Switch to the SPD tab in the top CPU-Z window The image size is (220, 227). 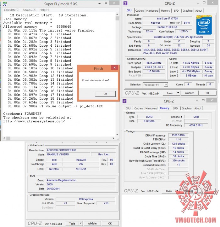click(176, 11)
